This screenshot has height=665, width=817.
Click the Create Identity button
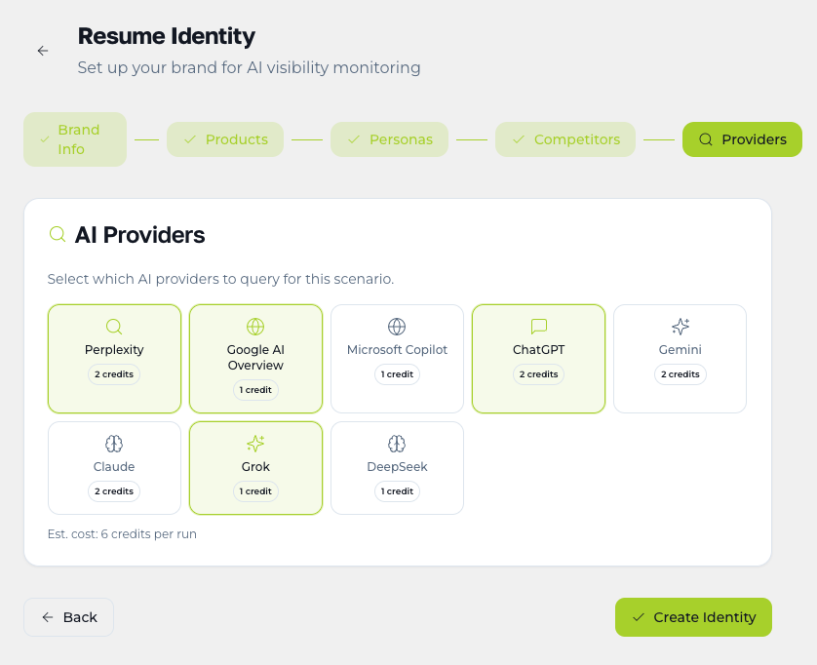click(693, 617)
